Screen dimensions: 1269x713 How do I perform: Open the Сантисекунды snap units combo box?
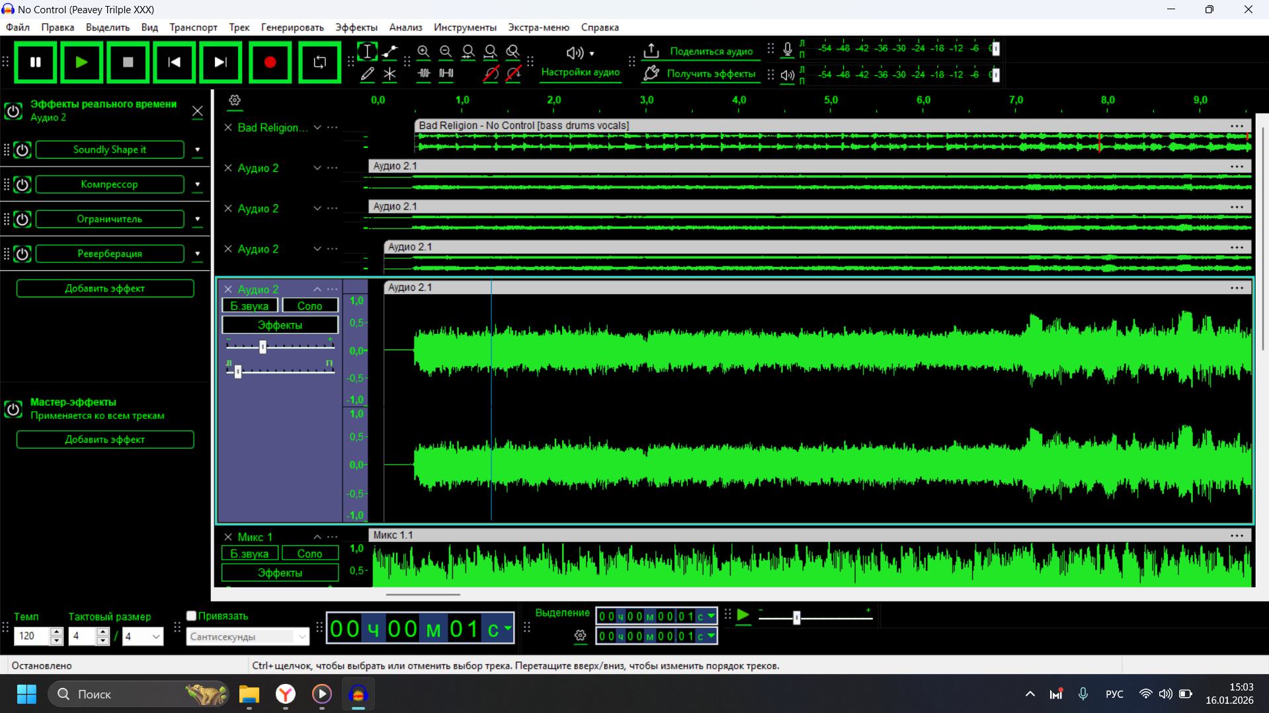point(247,636)
